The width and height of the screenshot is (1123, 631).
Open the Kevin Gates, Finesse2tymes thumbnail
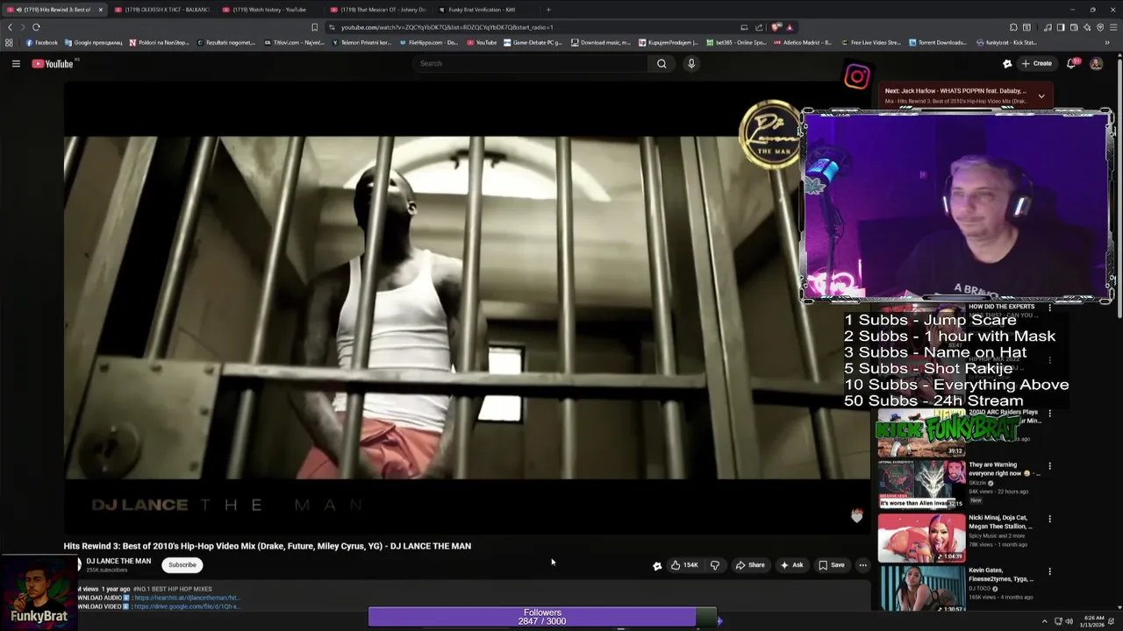tap(921, 588)
